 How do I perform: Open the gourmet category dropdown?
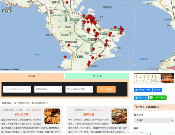click(x=79, y=89)
